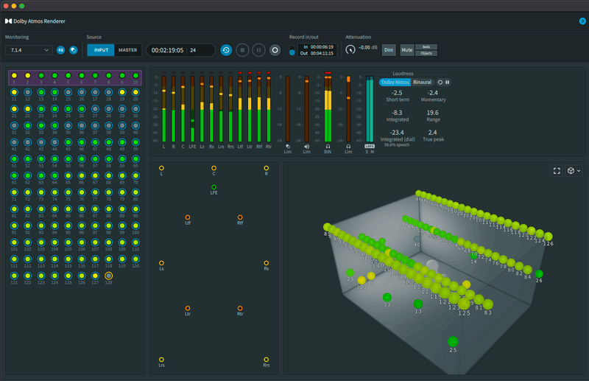This screenshot has width=589, height=381.
Task: Click the Rs speaker in the layout
Action: 266,263
